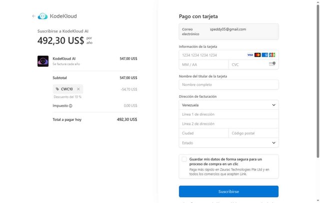This screenshot has width=320, height=203.
Task: Click the JCB card icon
Action: click(272, 55)
